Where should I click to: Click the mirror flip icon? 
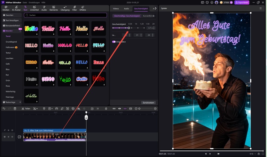pyautogui.click(x=79, y=109)
